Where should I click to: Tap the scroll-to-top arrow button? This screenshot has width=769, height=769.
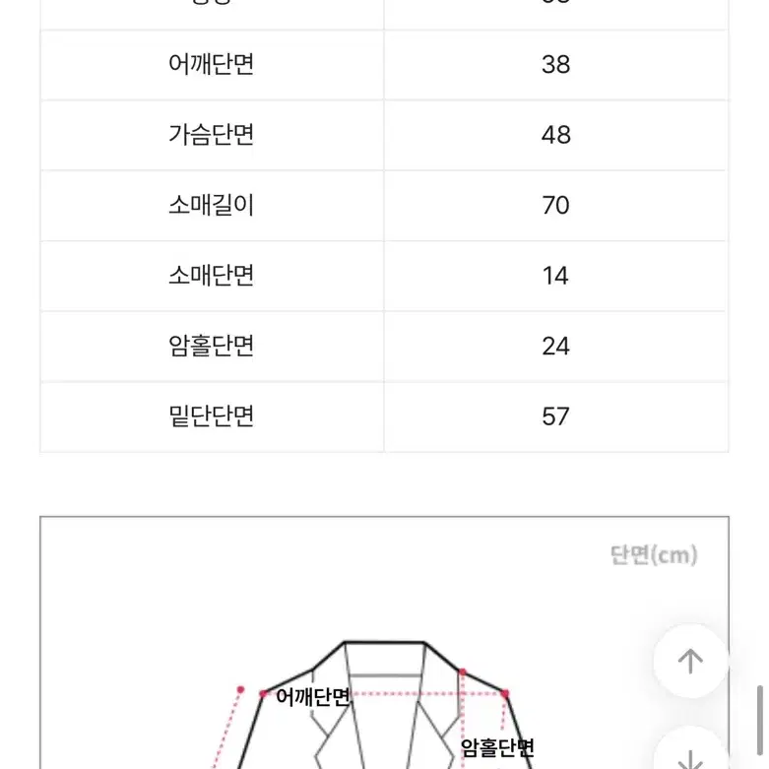coord(690,661)
